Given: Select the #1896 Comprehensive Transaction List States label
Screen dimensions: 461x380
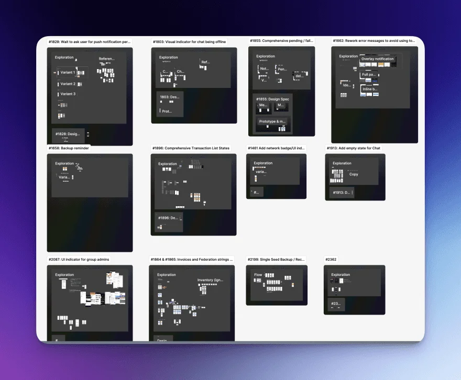Looking at the screenshot, I should pos(190,148).
